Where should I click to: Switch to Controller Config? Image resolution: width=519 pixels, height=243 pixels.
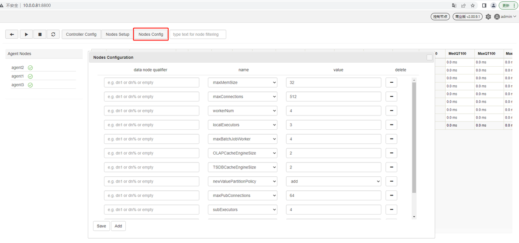(81, 34)
